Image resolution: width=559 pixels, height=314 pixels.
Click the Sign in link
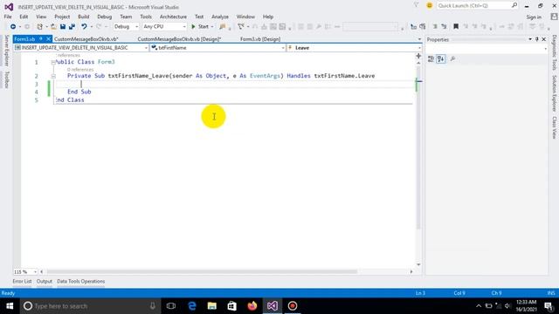534,17
